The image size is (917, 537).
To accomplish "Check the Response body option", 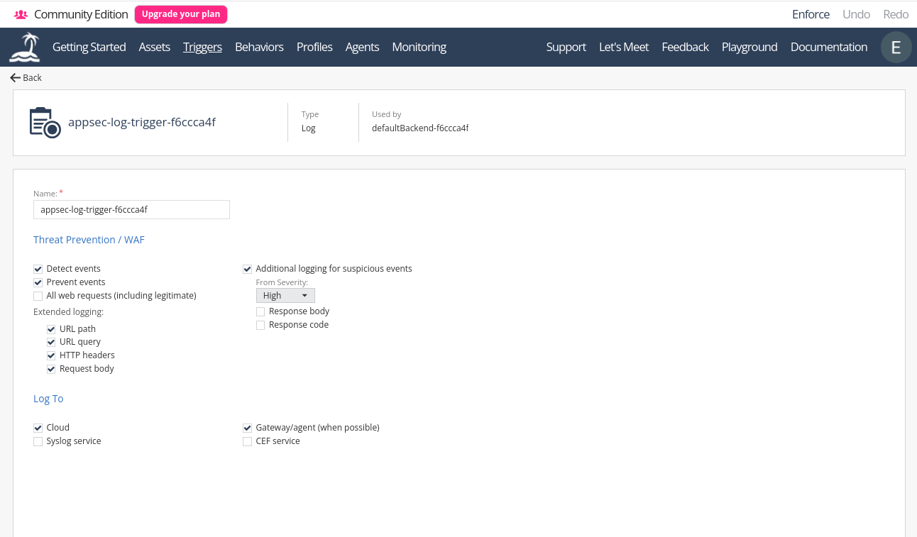I will (260, 311).
